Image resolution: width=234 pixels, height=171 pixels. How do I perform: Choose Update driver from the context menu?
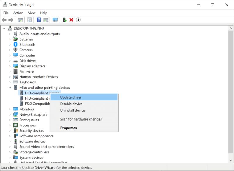tap(71, 97)
